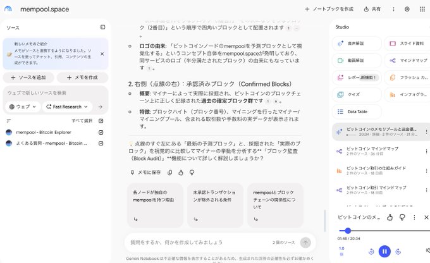Click the ソースを追加 button
The width and height of the screenshot is (430, 263).
click(x=28, y=78)
